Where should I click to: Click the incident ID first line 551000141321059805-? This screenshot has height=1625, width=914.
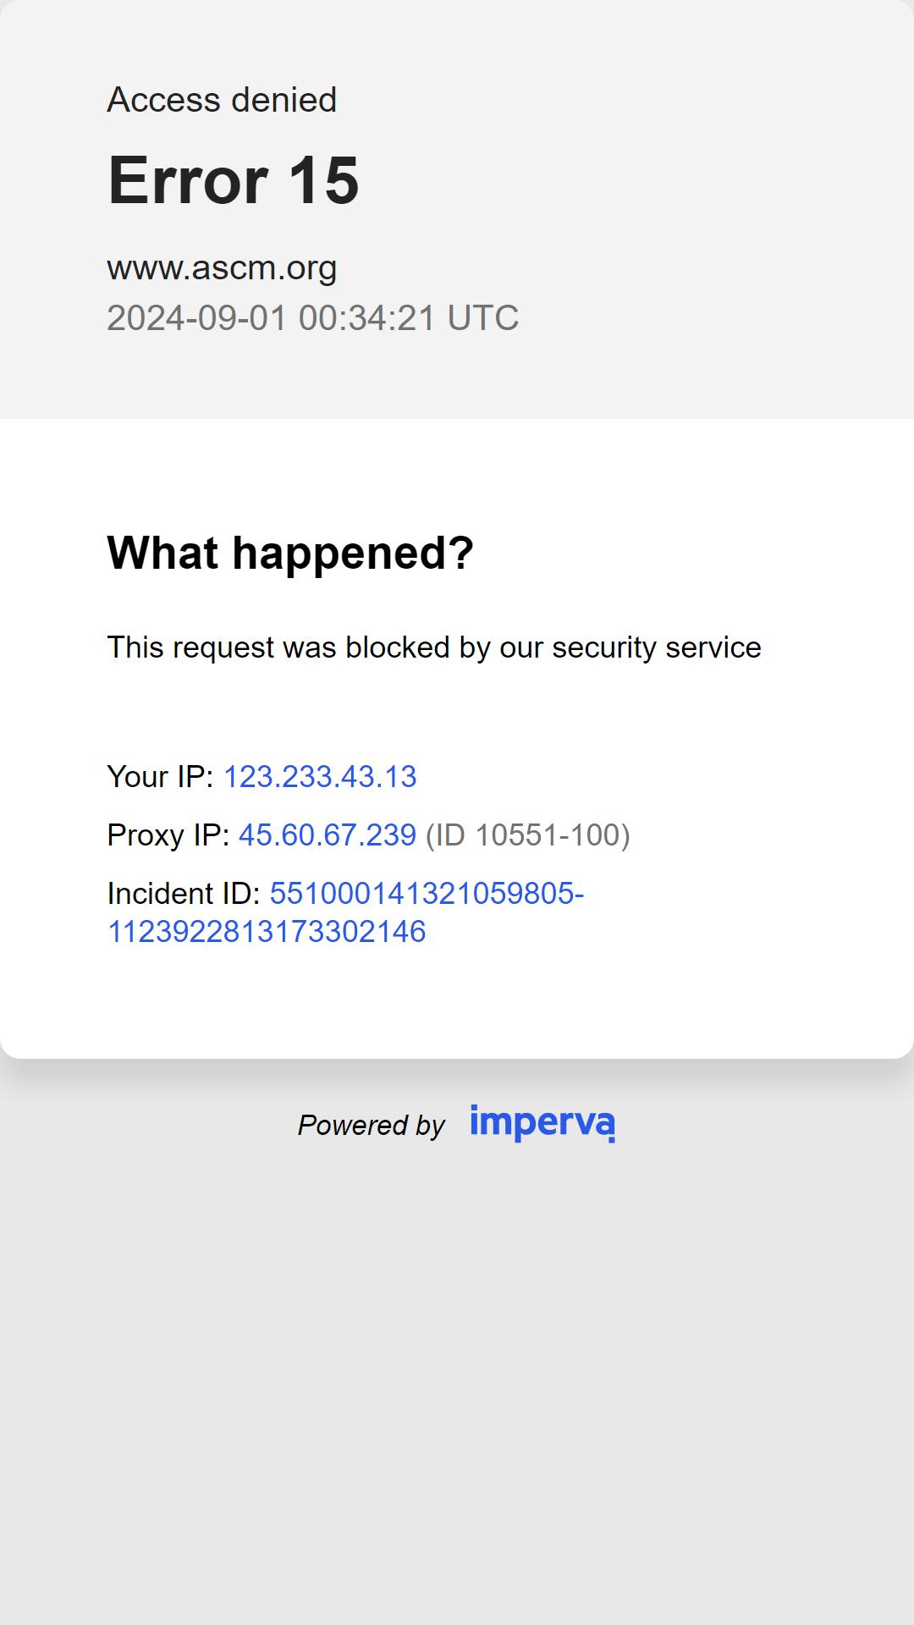click(x=427, y=894)
